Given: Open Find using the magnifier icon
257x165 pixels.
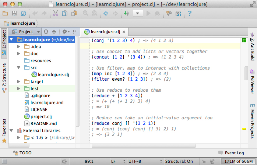Looking at the screenshot, I should [x=85, y=13].
